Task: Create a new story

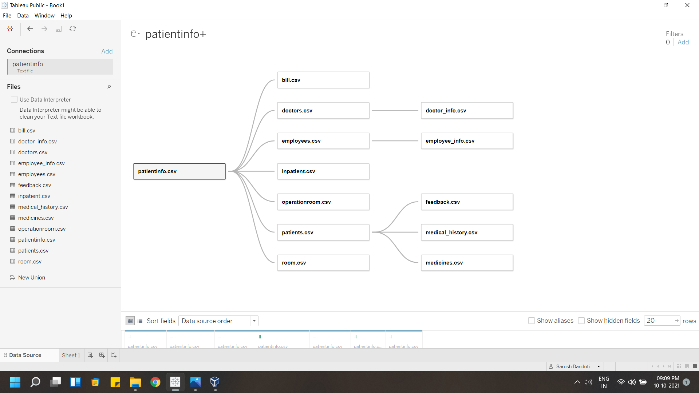Action: click(x=114, y=355)
